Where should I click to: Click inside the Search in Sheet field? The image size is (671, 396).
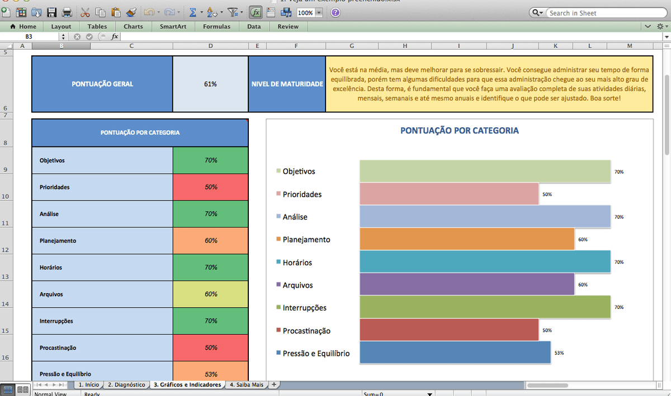[x=606, y=13]
